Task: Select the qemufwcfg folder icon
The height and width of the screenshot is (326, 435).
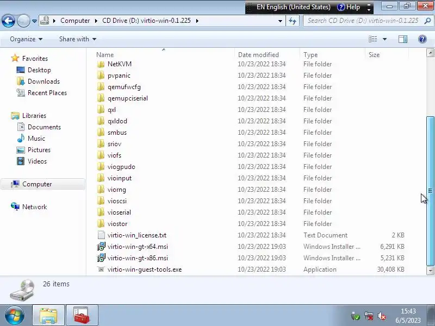Action: click(x=101, y=87)
